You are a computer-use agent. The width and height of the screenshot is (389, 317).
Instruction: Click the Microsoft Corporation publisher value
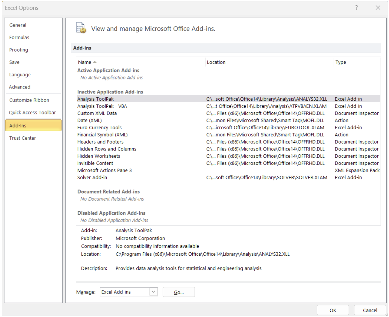[x=140, y=238]
